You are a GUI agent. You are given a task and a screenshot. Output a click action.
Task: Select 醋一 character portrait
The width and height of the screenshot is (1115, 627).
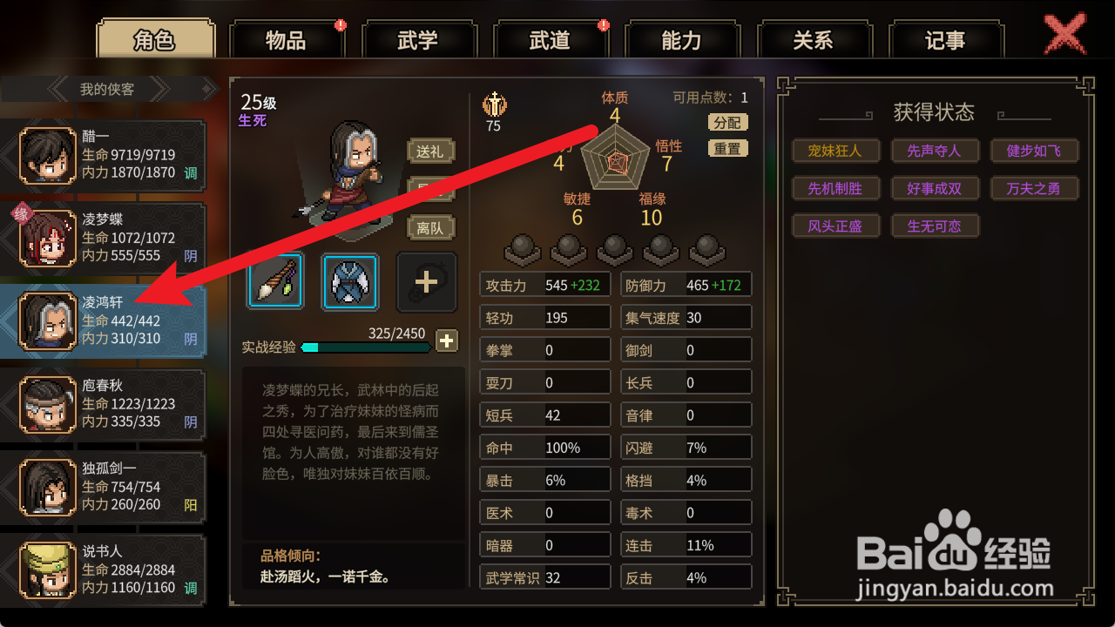point(49,156)
